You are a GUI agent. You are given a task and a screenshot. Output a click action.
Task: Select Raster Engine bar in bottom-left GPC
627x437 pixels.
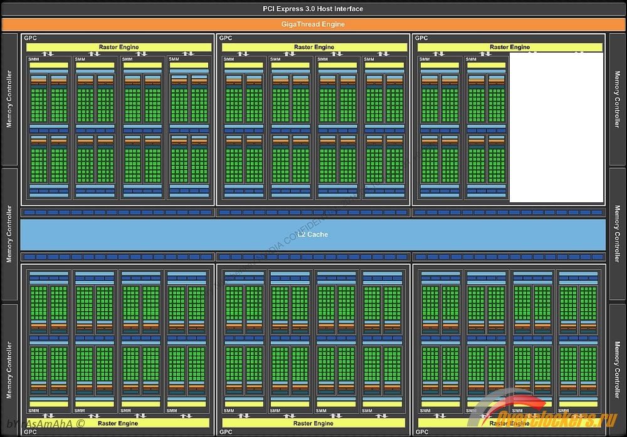pyautogui.click(x=118, y=423)
